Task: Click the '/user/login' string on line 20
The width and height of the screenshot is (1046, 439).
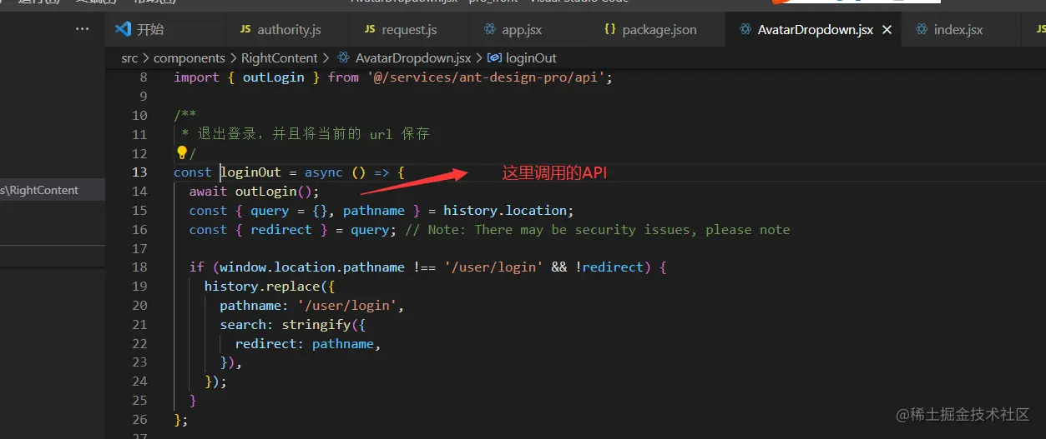Action: [347, 306]
